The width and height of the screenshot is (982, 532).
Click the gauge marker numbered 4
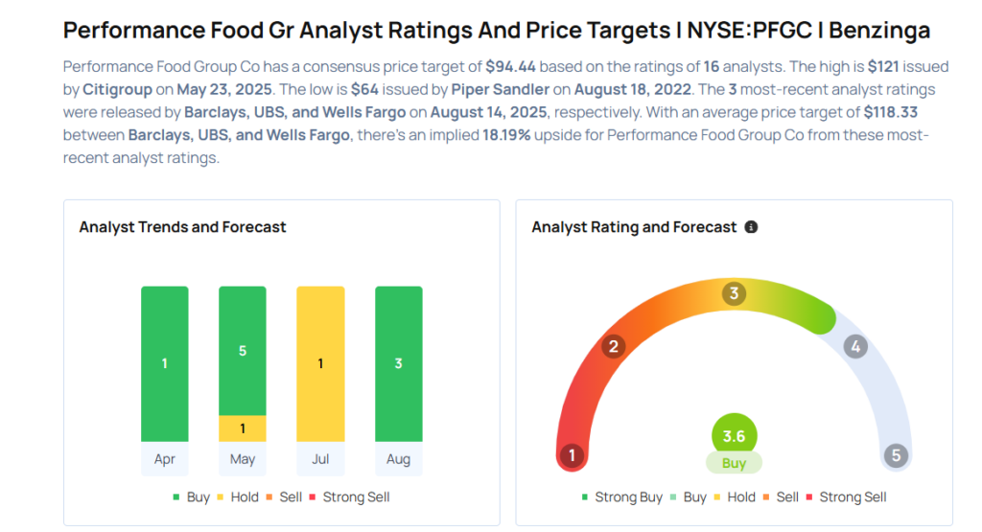pos(855,346)
